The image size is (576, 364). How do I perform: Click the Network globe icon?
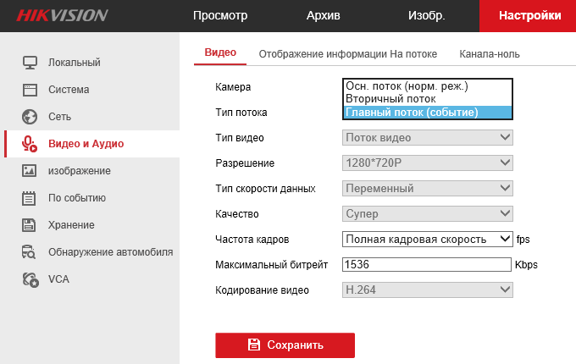click(x=30, y=116)
